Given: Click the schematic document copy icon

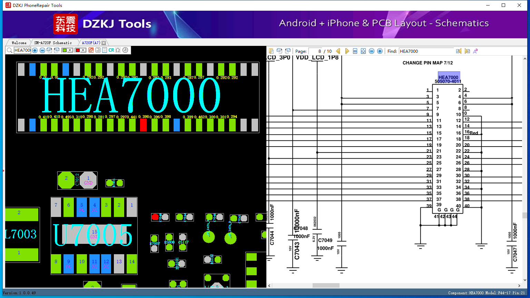Looking at the screenshot, I should click(x=271, y=51).
